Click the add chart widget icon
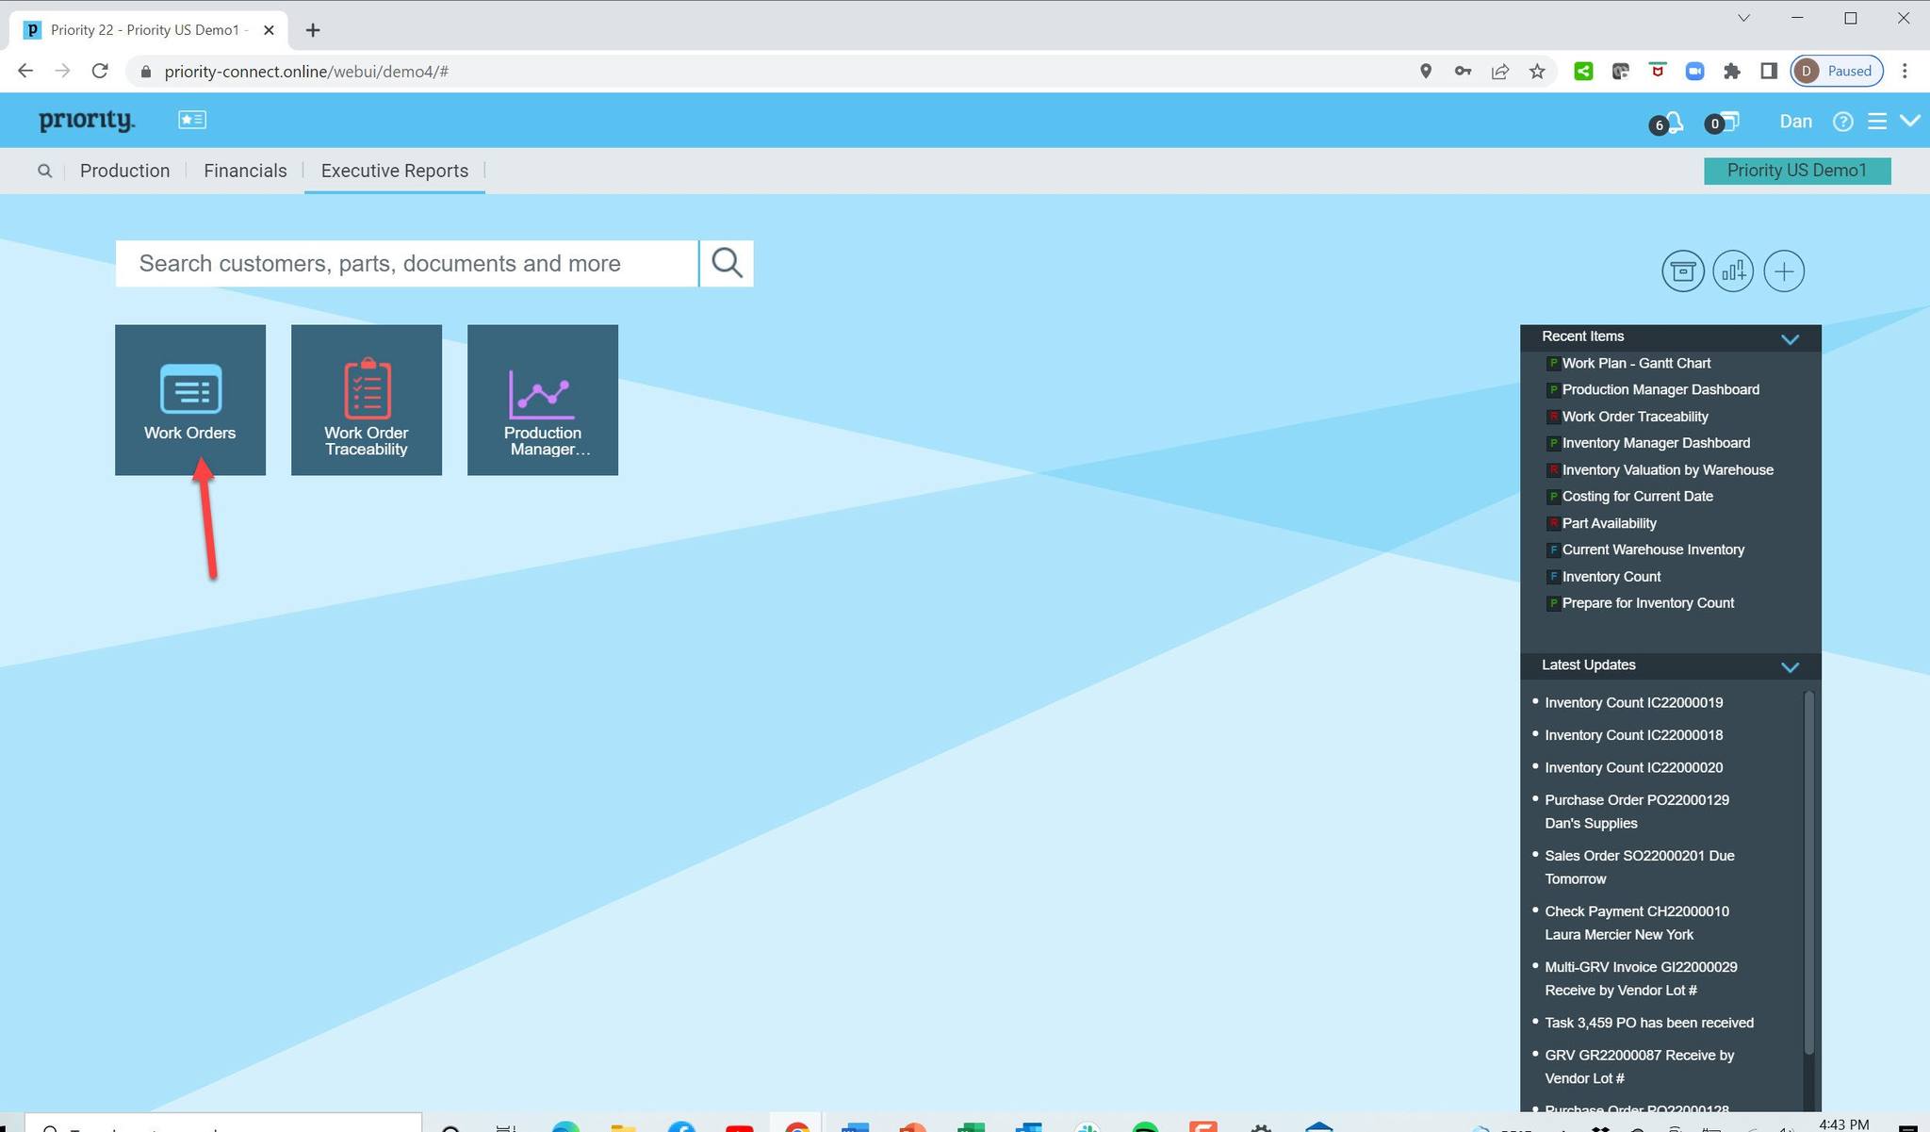Viewport: 1930px width, 1132px height. tap(1733, 271)
